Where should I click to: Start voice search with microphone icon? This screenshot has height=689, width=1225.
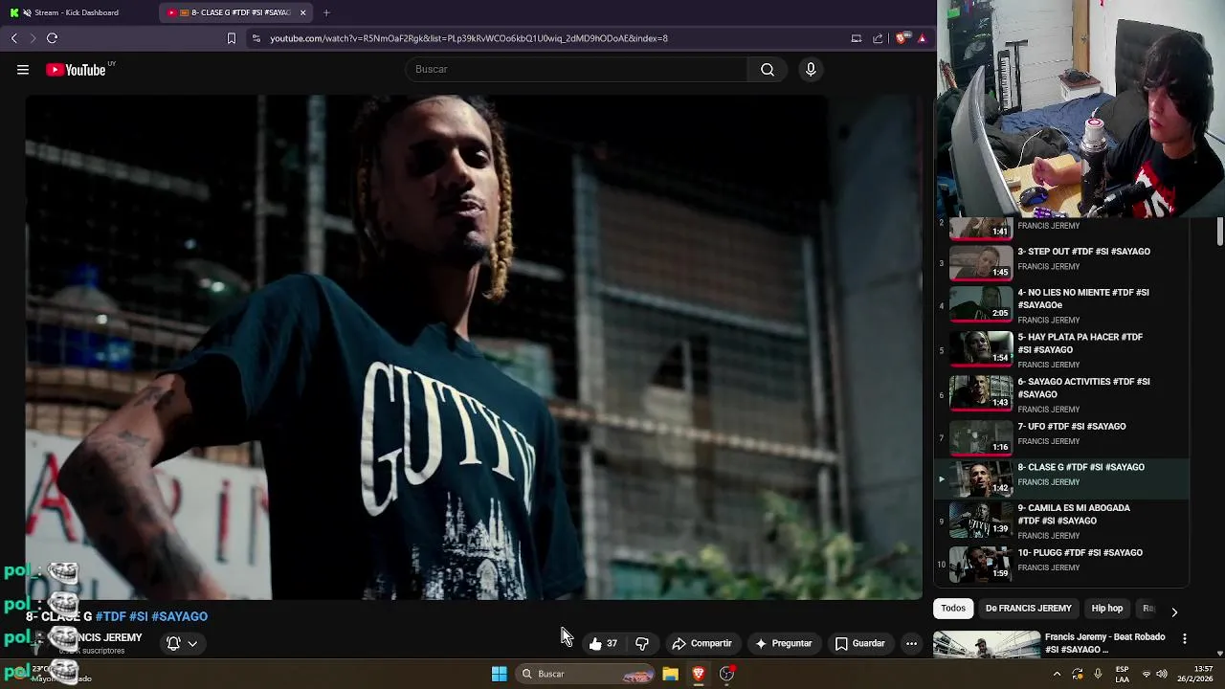coord(811,69)
